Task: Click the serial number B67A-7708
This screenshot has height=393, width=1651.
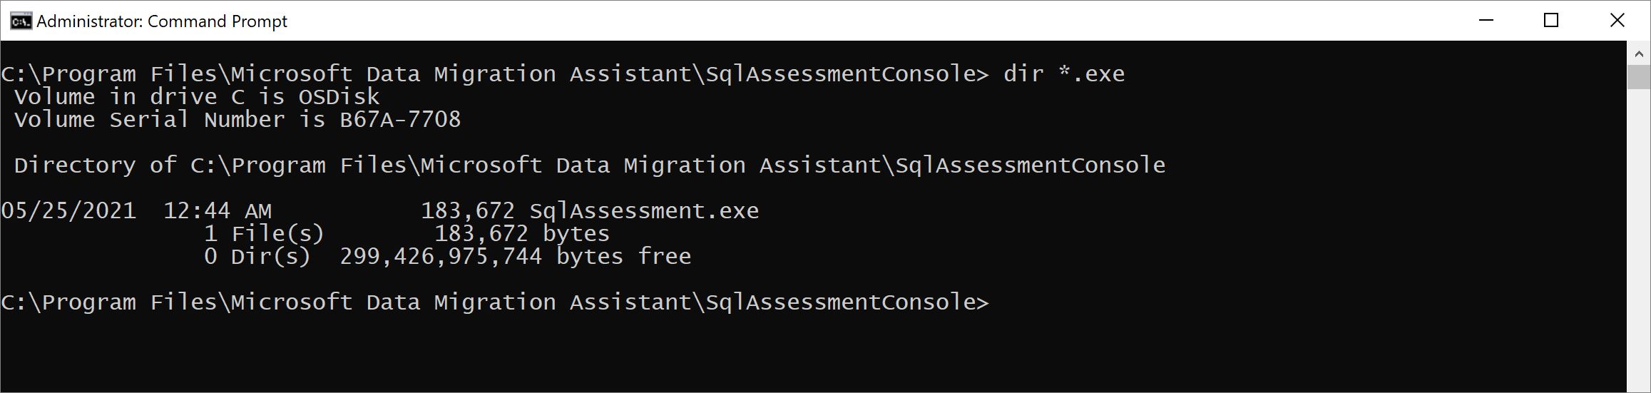Action: coord(400,120)
